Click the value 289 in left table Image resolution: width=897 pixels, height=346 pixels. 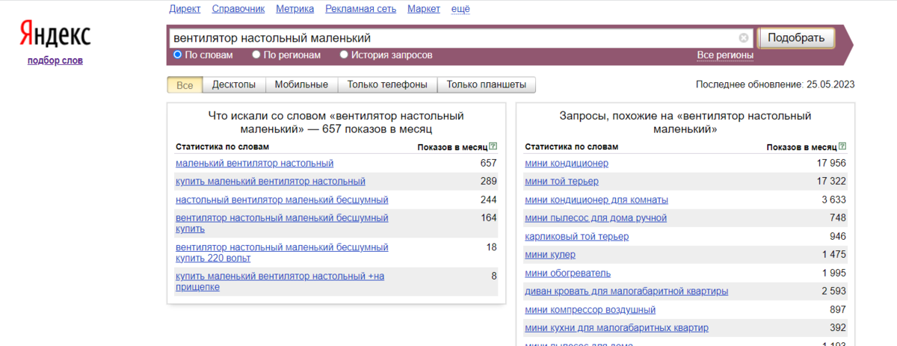(x=488, y=181)
